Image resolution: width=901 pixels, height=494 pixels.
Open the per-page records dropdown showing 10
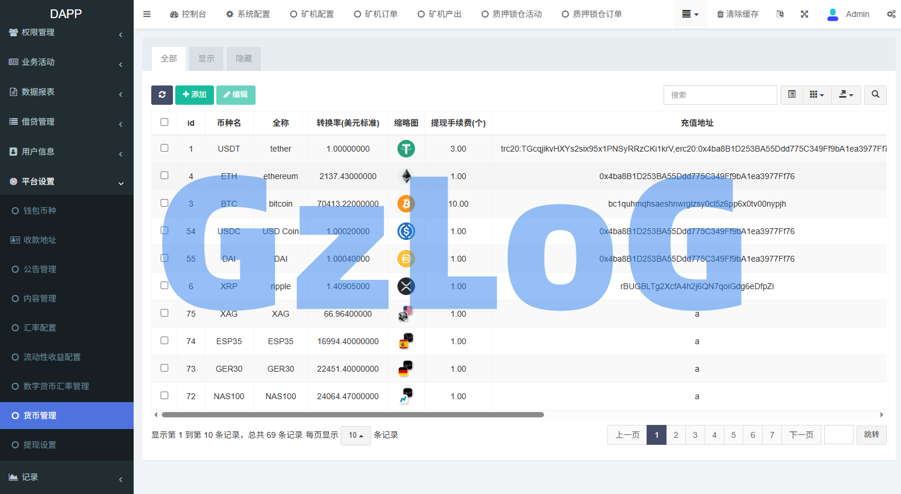coord(355,435)
